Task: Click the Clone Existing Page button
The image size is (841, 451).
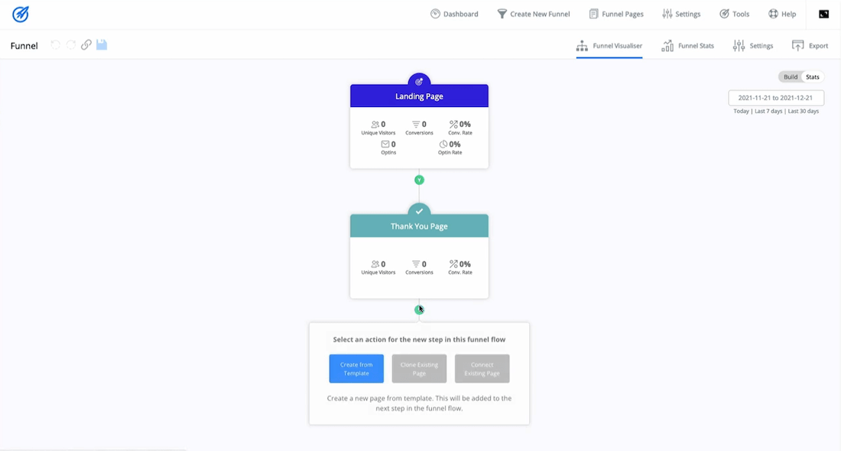Action: [x=419, y=368]
